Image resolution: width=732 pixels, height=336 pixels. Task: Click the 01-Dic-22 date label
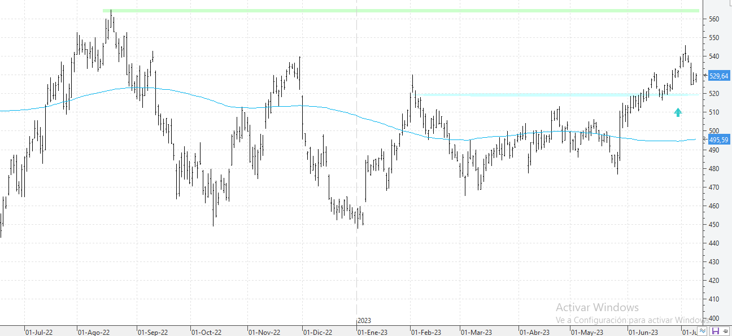[317, 333]
